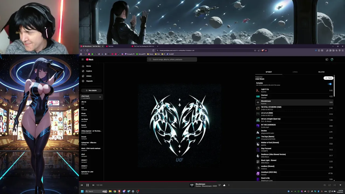
Task: Open the Windows Start menu
Action: pyautogui.click(x=82, y=191)
